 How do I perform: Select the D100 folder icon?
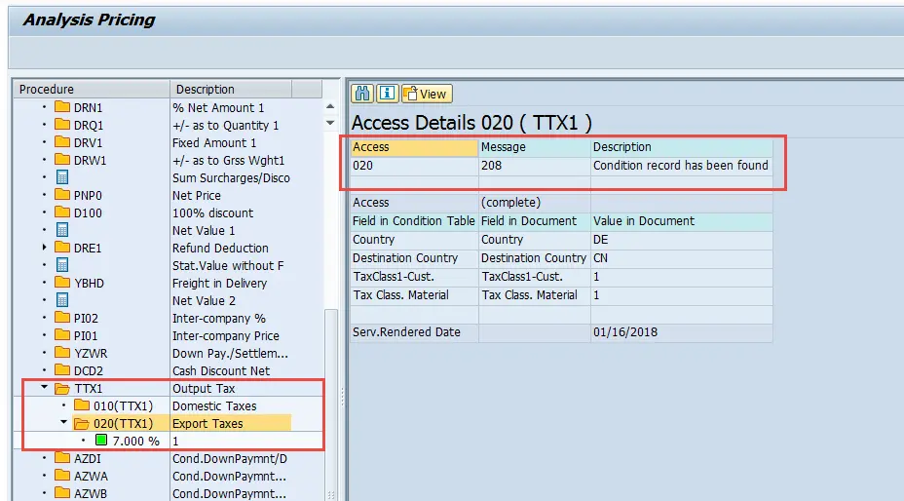coord(62,212)
